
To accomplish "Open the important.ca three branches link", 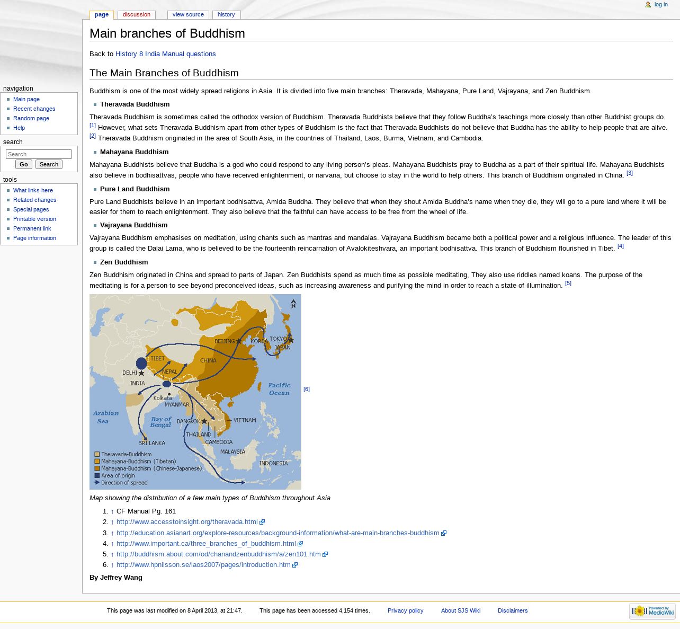I will pyautogui.click(x=206, y=544).
